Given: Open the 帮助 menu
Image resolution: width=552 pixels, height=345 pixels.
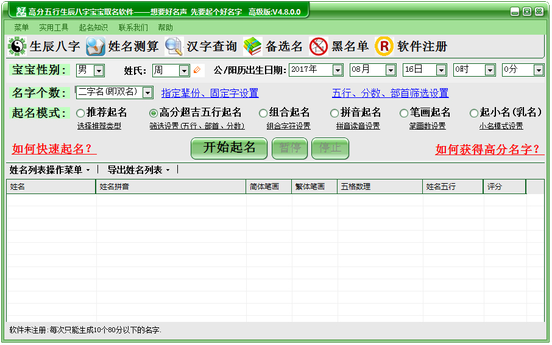Looking at the screenshot, I should [x=165, y=27].
